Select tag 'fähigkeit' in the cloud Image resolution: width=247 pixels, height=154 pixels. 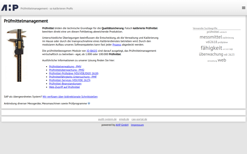[x=212, y=48]
